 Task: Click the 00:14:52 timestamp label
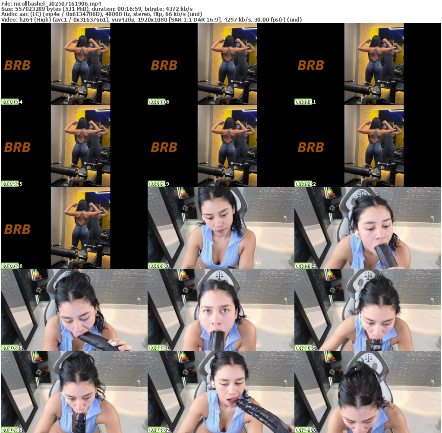click(159, 430)
